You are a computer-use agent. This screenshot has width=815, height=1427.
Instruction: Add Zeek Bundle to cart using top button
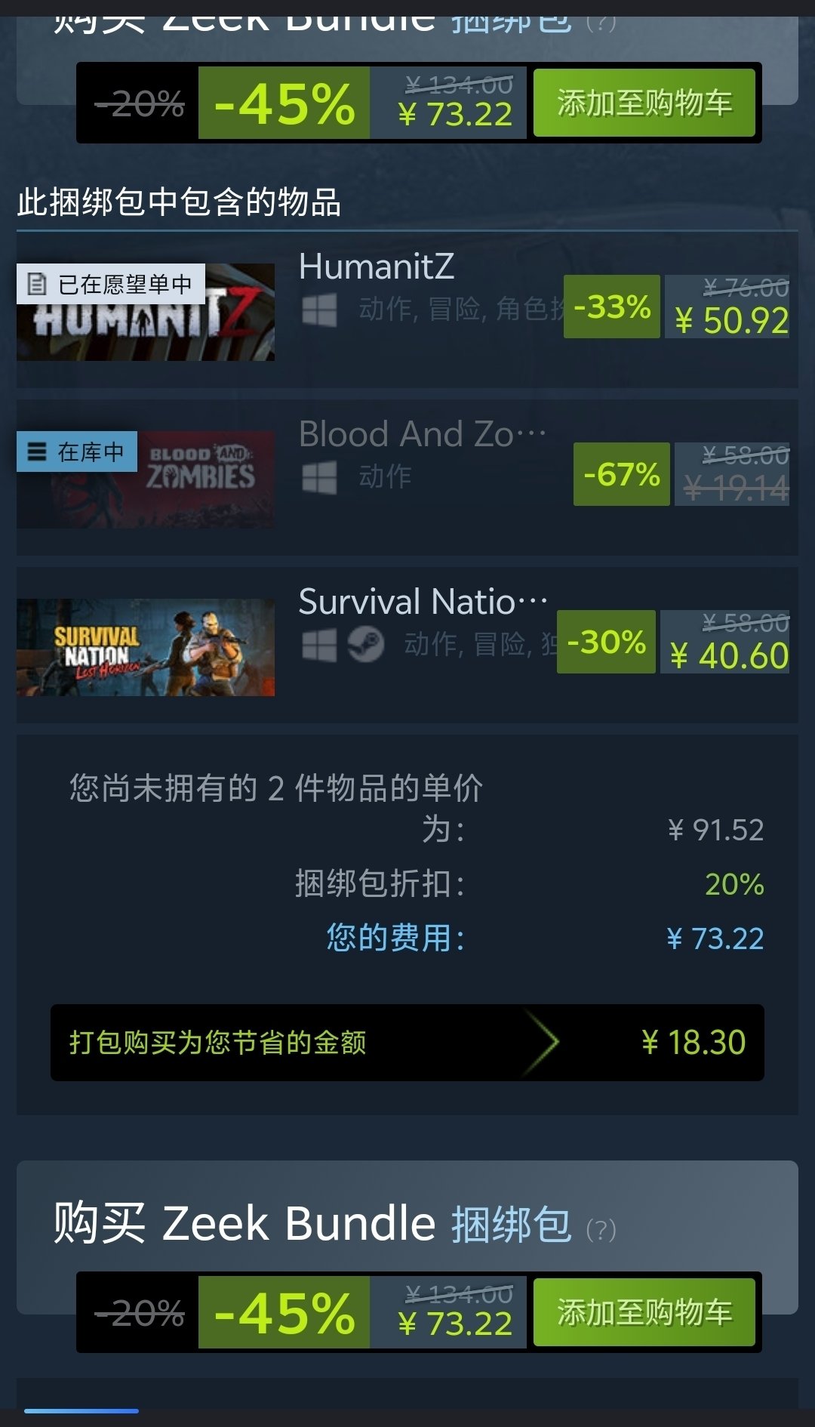tap(644, 103)
